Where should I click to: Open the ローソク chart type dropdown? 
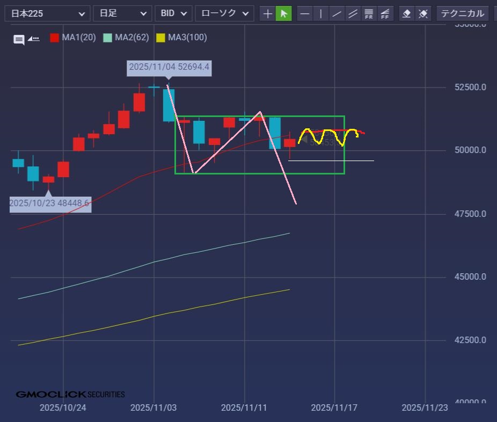[x=224, y=13]
